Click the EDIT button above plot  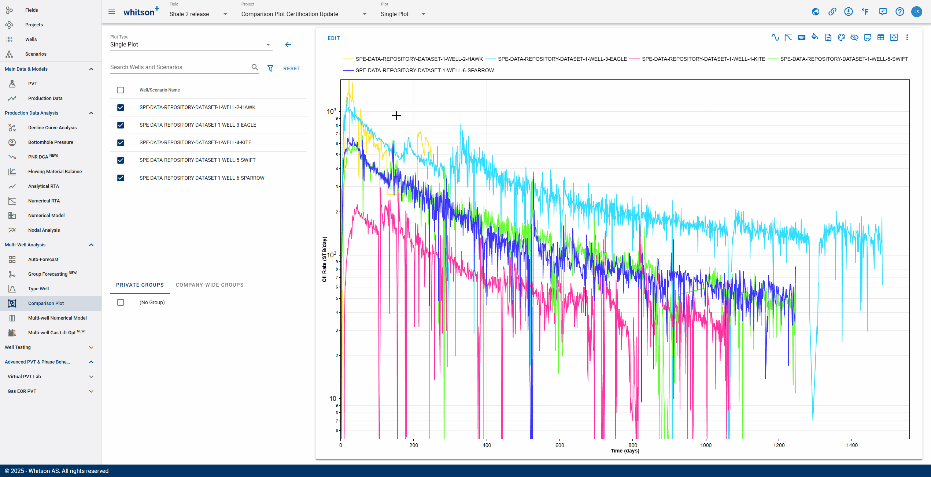[x=333, y=38]
